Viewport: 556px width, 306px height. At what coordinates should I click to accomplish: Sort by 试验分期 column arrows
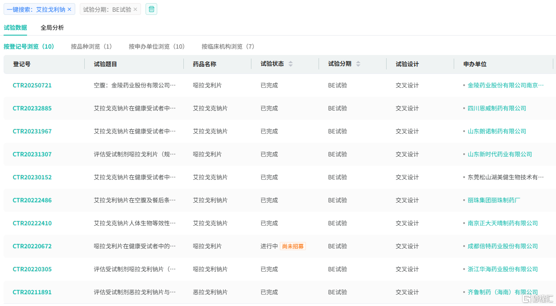[x=358, y=64]
